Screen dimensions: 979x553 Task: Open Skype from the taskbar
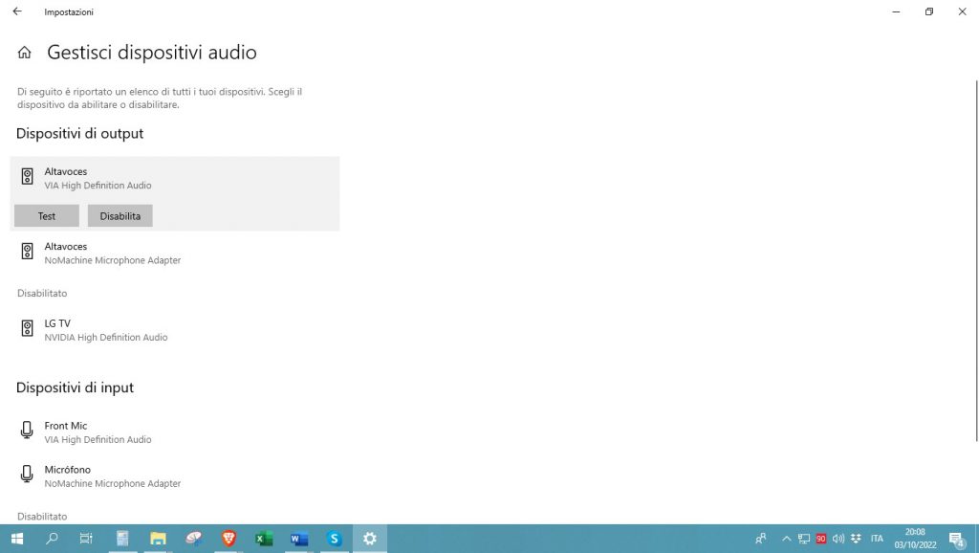coord(335,539)
